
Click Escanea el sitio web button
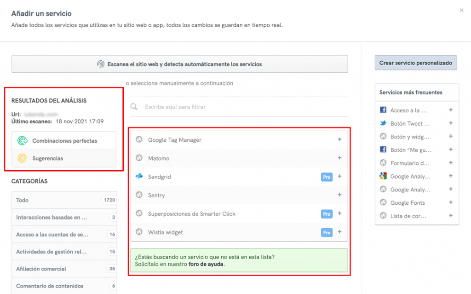(179, 64)
